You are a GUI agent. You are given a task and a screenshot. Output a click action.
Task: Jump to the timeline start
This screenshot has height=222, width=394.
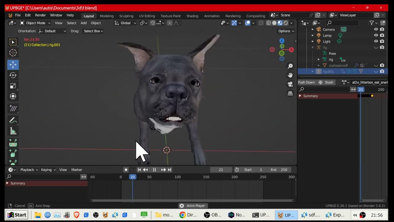139,170
